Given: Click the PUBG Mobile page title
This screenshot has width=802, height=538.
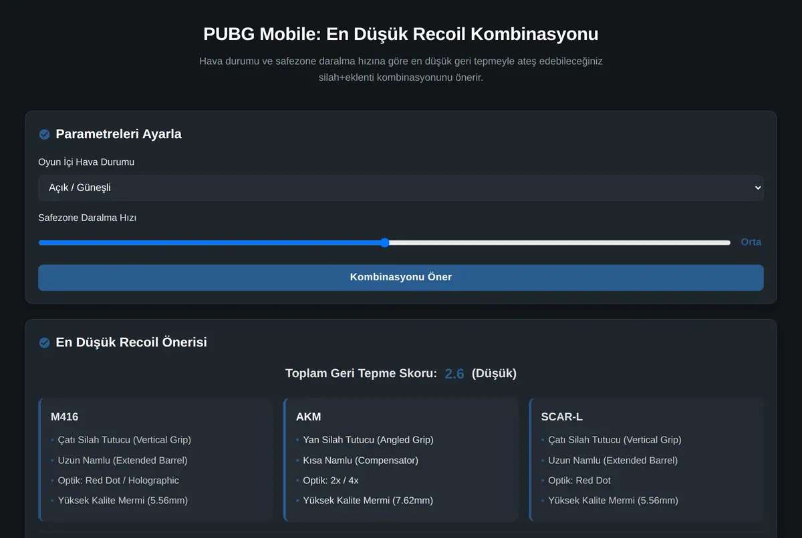Looking at the screenshot, I should pyautogui.click(x=401, y=34).
